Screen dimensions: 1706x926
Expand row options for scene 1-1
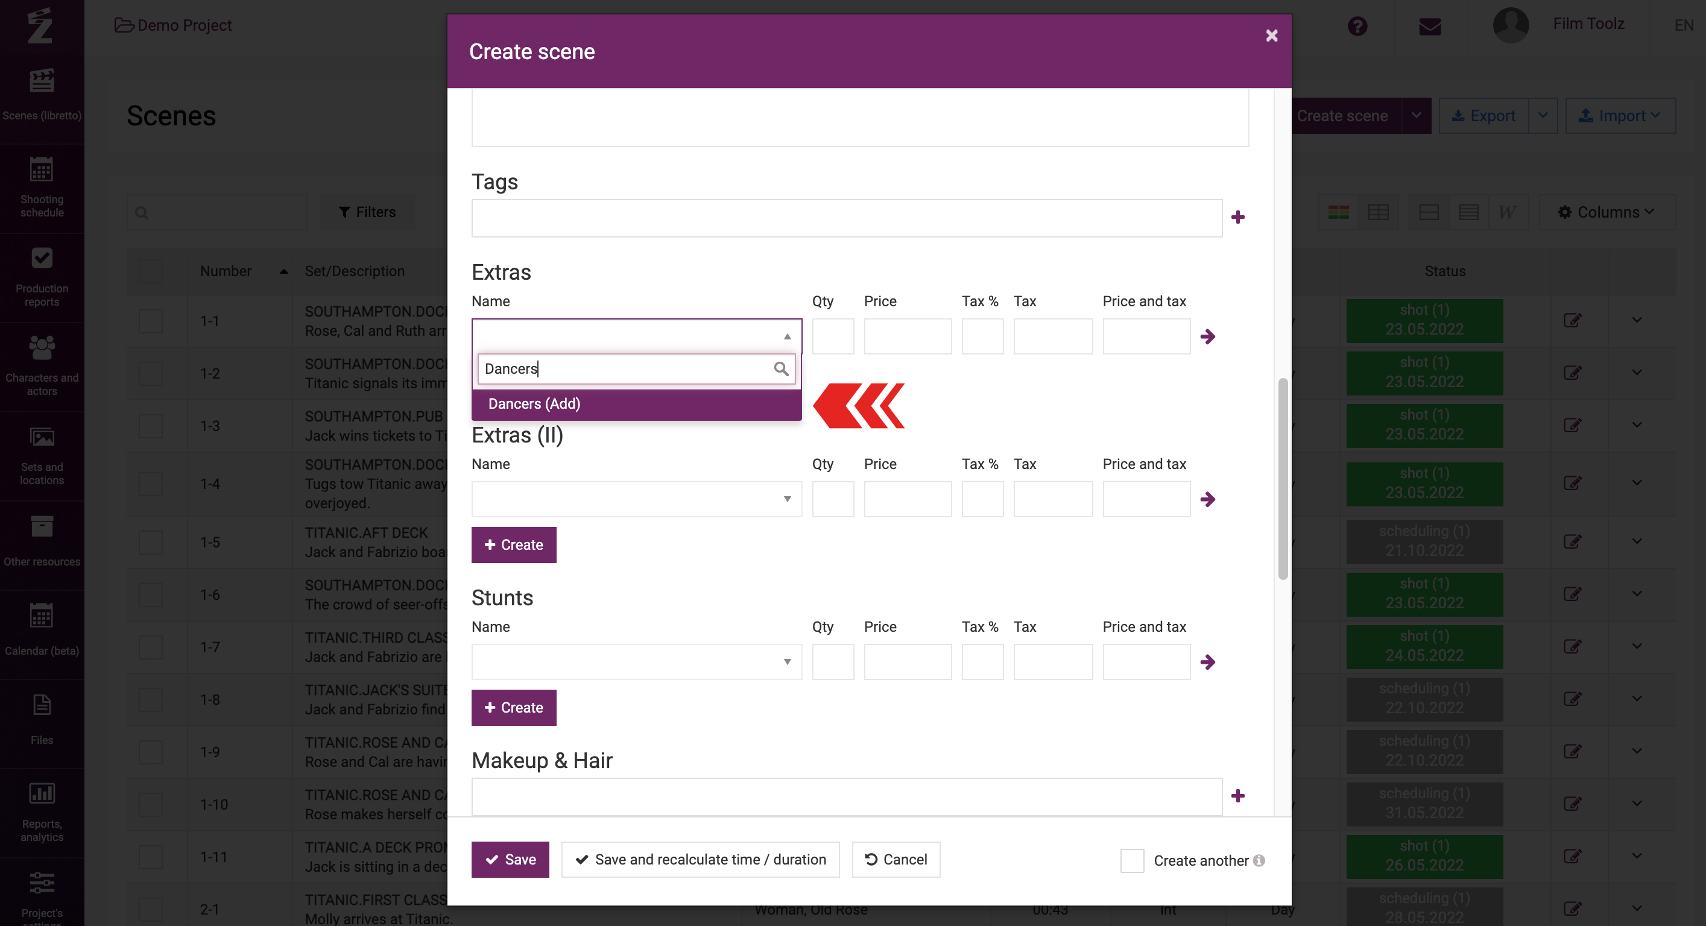point(1637,320)
